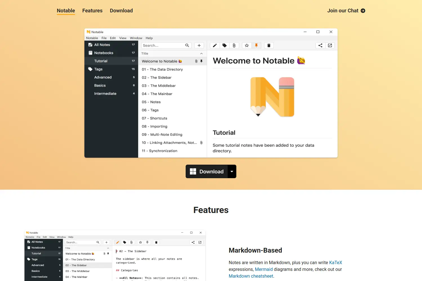Click the star icon in Features screenshot toolbar
422x281 pixels.
tap(140, 242)
